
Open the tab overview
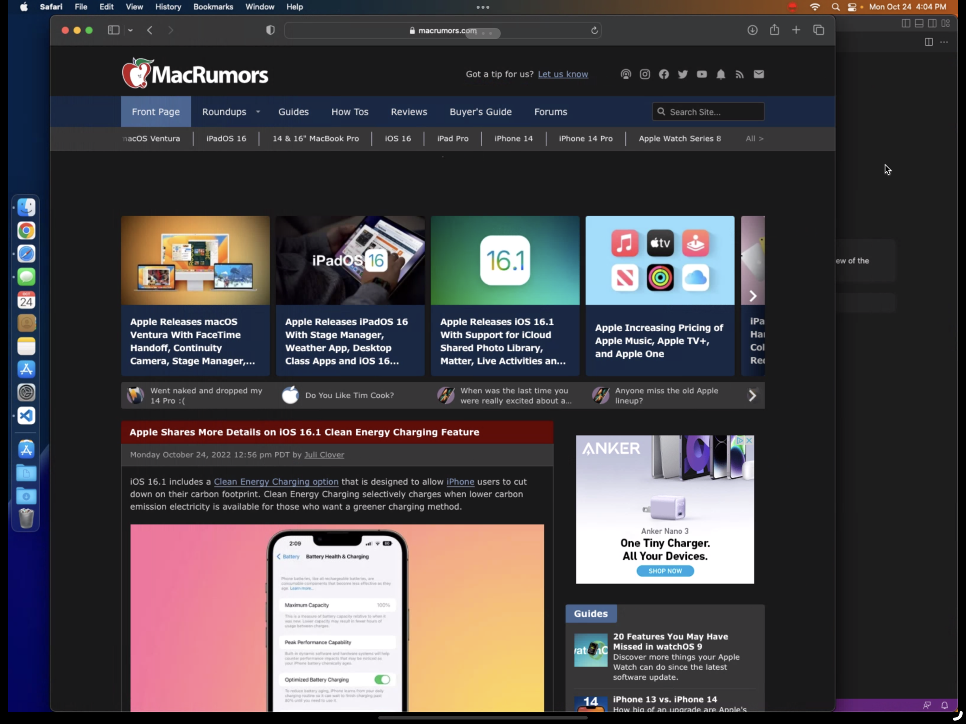[818, 30]
